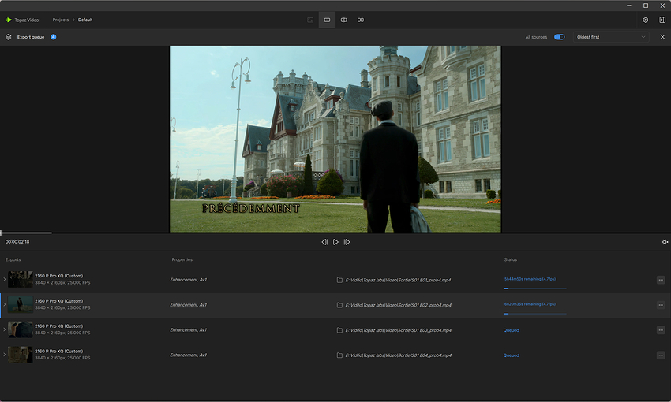This screenshot has width=671, height=402.
Task: Click the 6h20m35s remaining status text
Action: point(530,304)
